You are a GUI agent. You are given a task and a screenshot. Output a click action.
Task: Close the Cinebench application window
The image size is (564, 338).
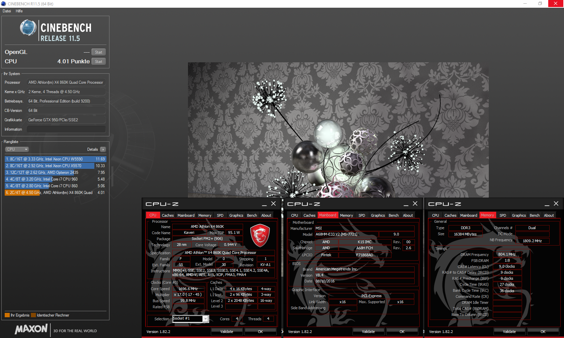click(x=556, y=4)
